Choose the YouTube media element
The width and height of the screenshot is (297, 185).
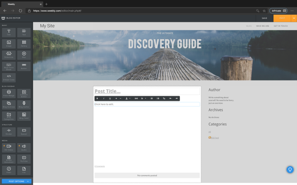click(x=24, y=159)
